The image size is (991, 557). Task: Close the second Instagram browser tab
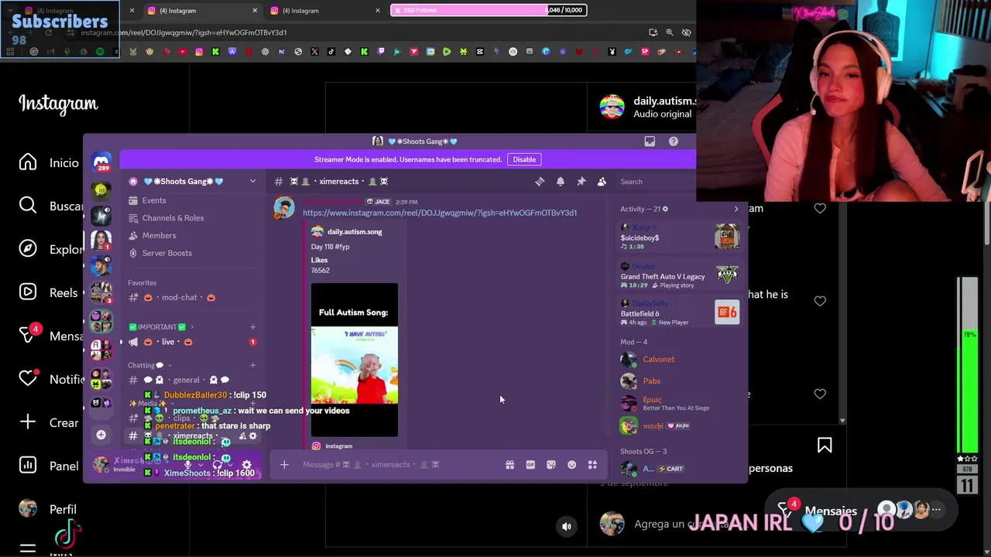point(255,10)
